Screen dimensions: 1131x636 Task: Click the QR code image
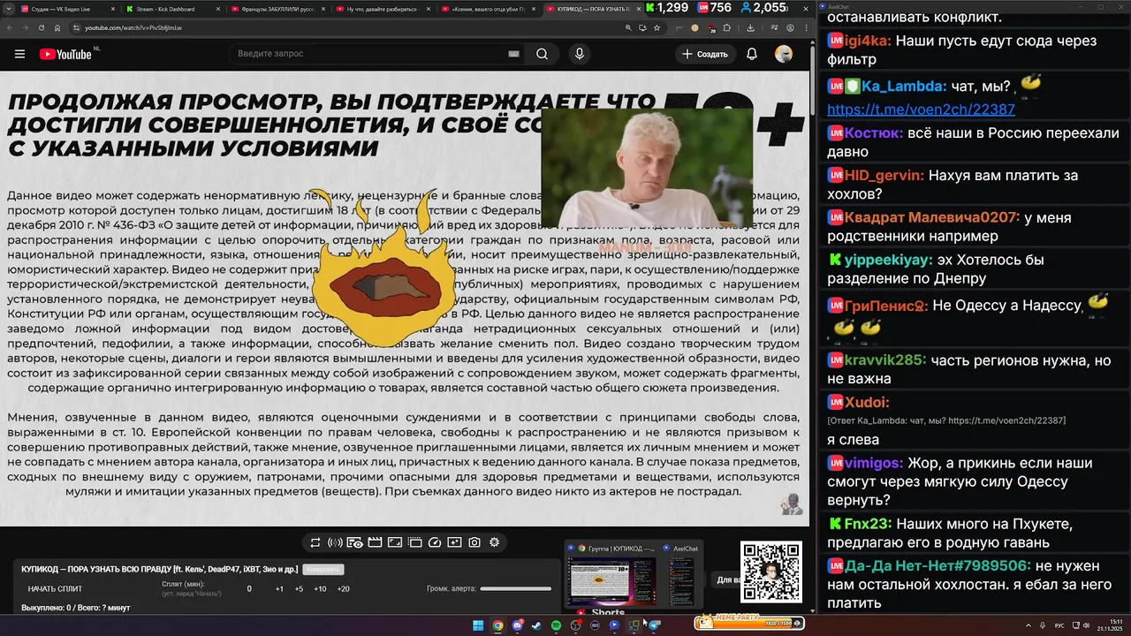(x=770, y=572)
